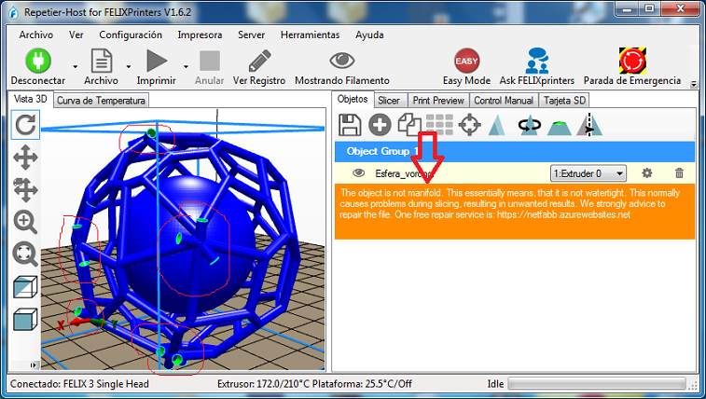The height and width of the screenshot is (399, 706).
Task: Open the Server menu
Action: pos(251,34)
